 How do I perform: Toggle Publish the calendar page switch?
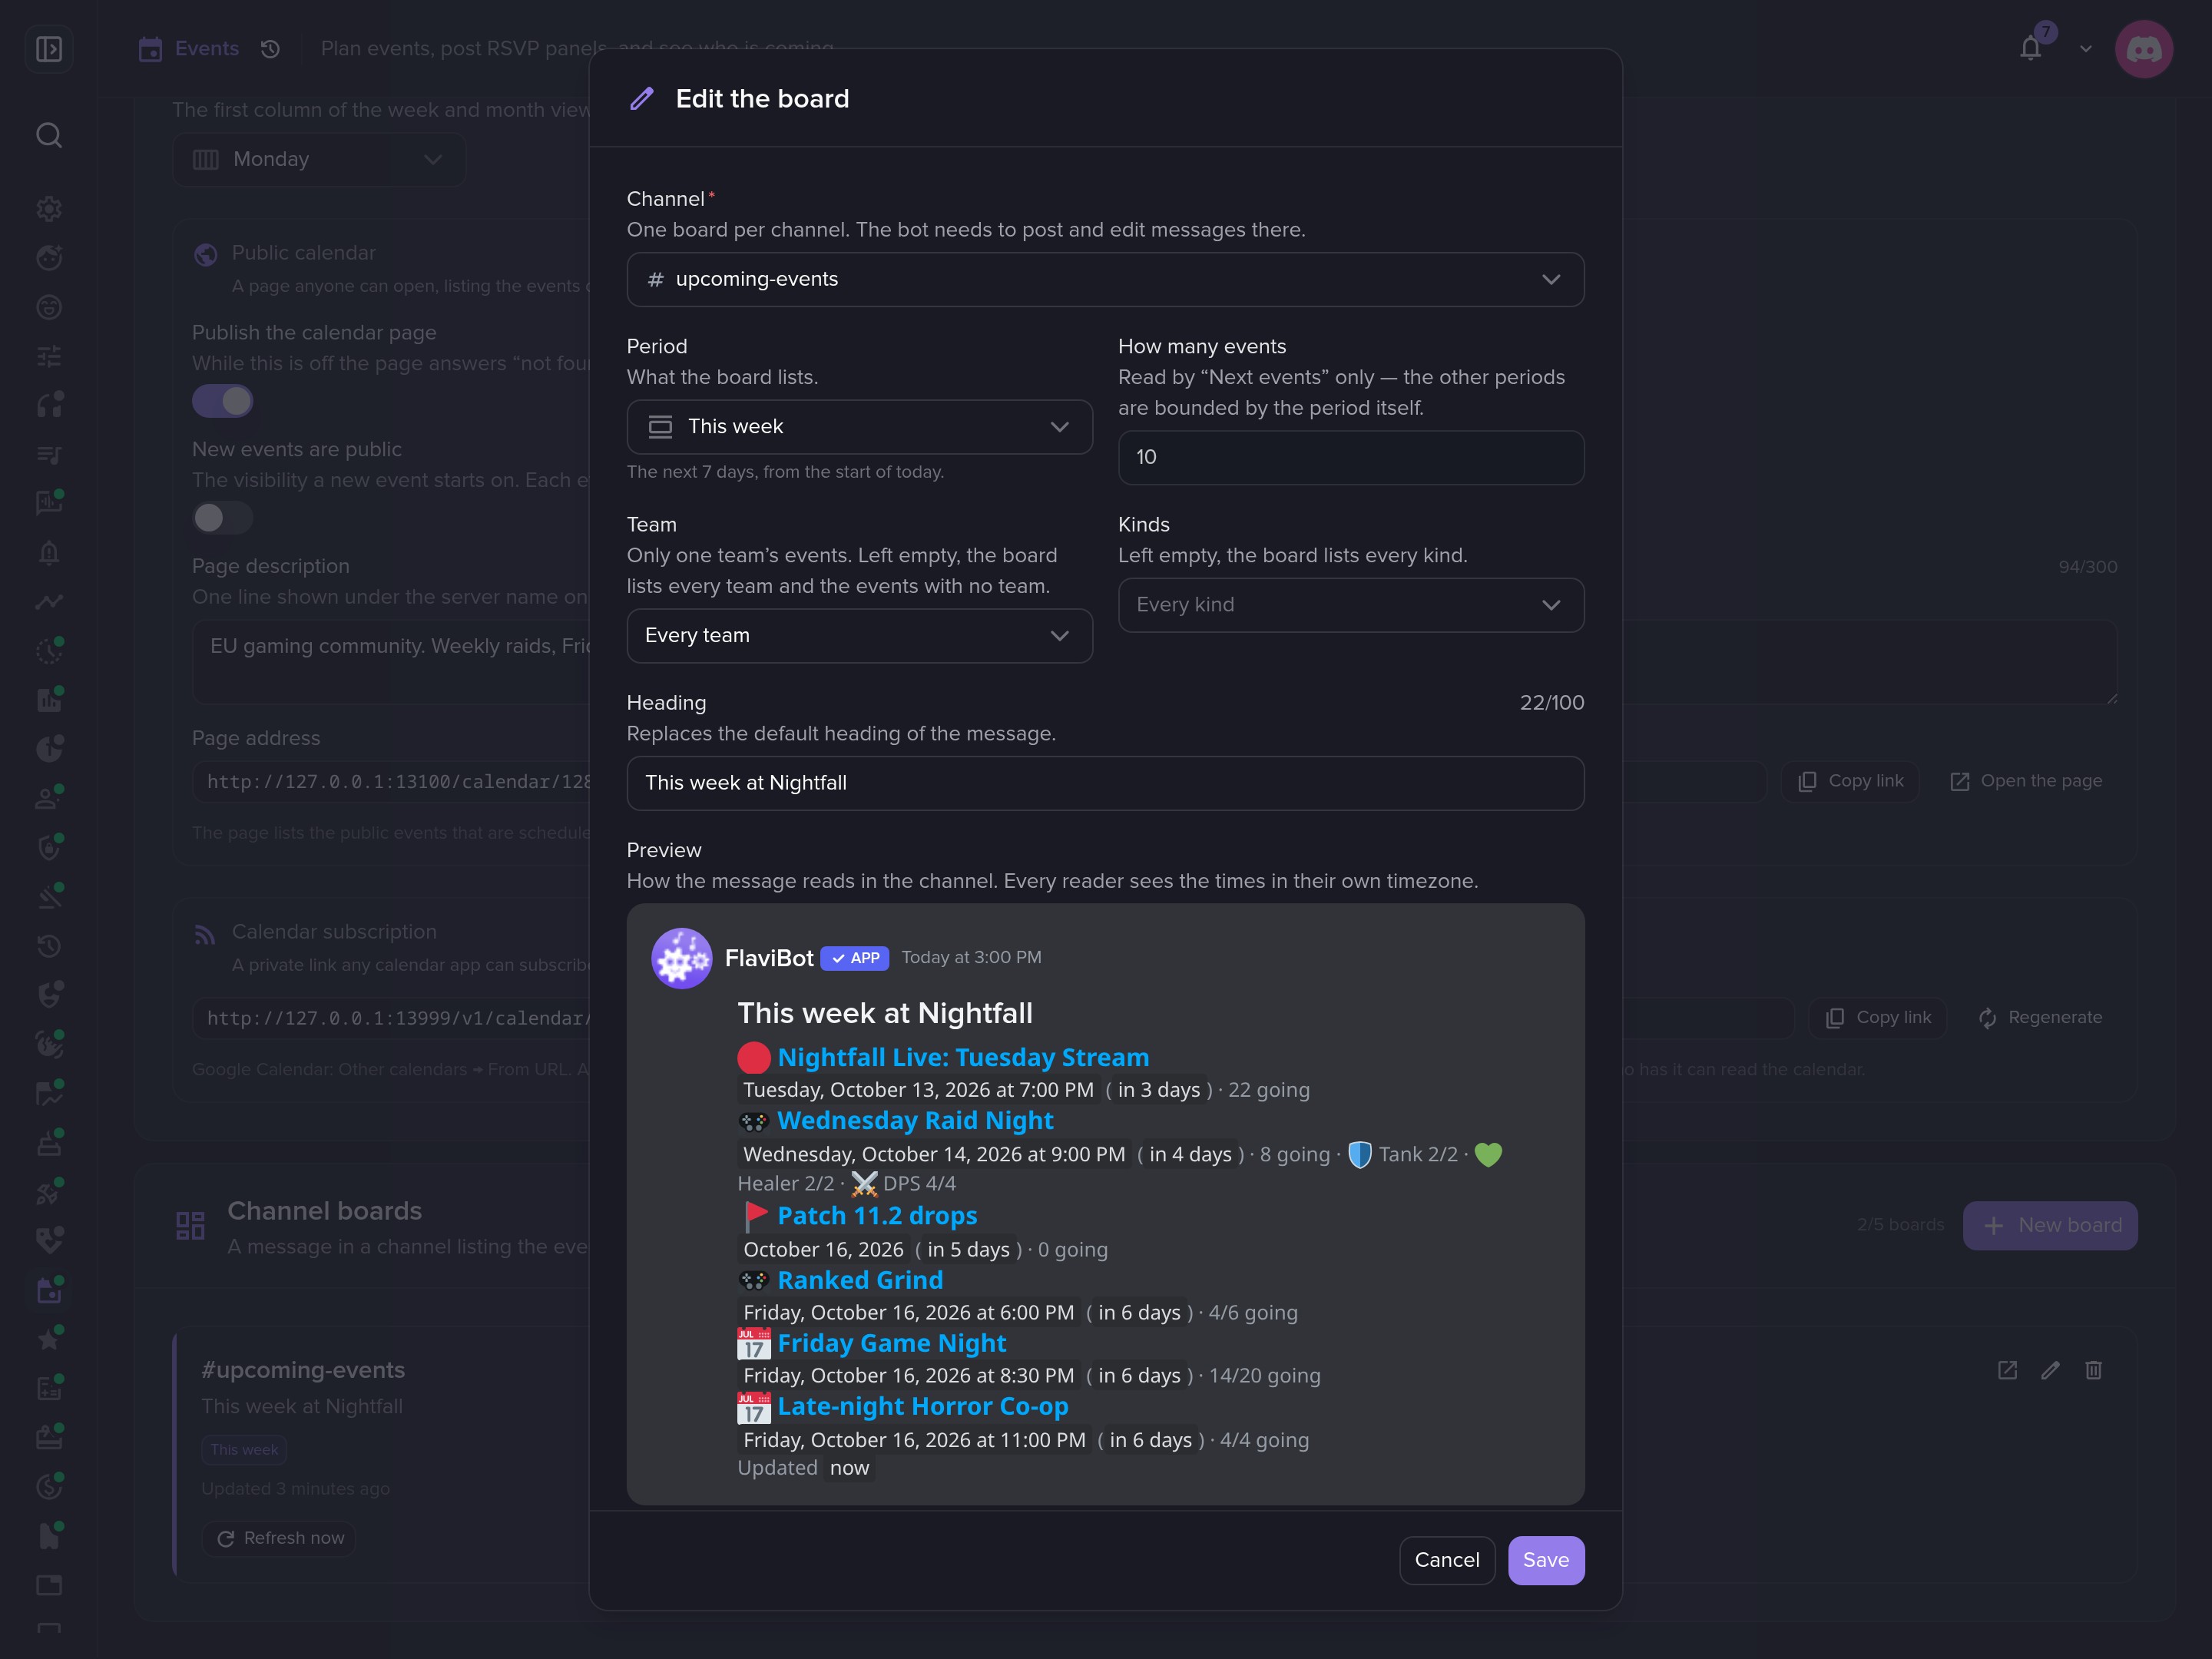223,401
